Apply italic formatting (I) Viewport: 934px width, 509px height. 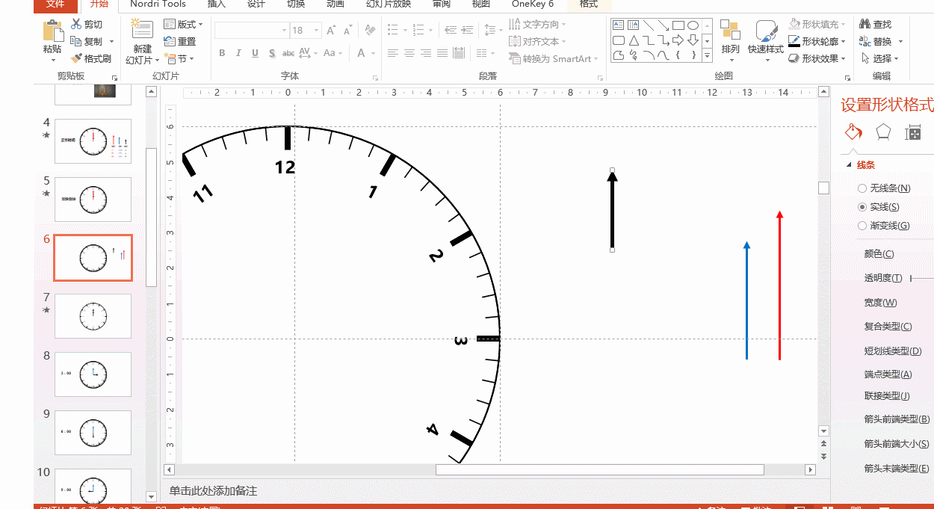tap(238, 53)
